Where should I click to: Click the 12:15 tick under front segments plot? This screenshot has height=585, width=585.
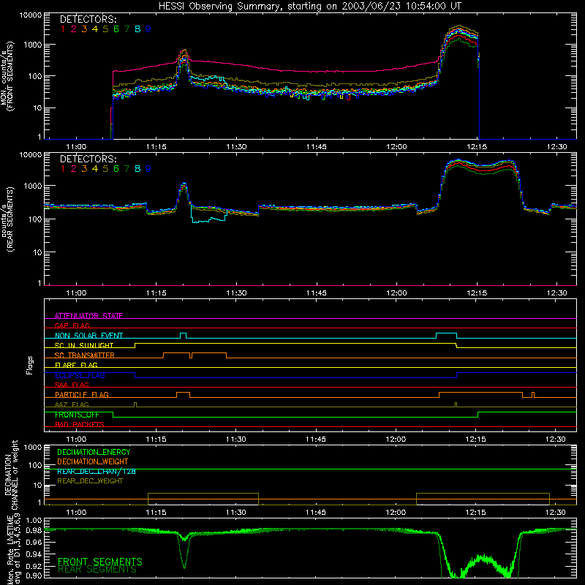point(477,147)
